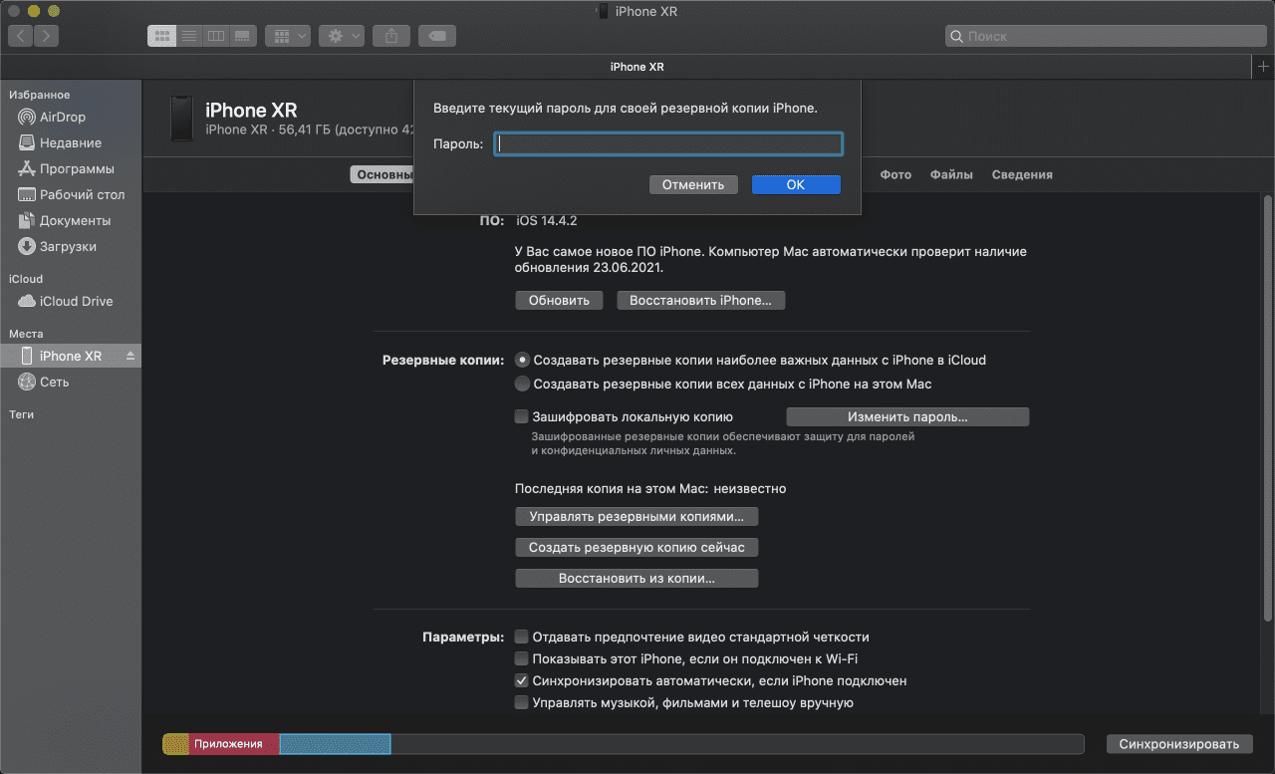Screen dimensions: 1275x774
Task: Open the group-by dropdown in toolbar
Action: pyautogui.click(x=288, y=36)
